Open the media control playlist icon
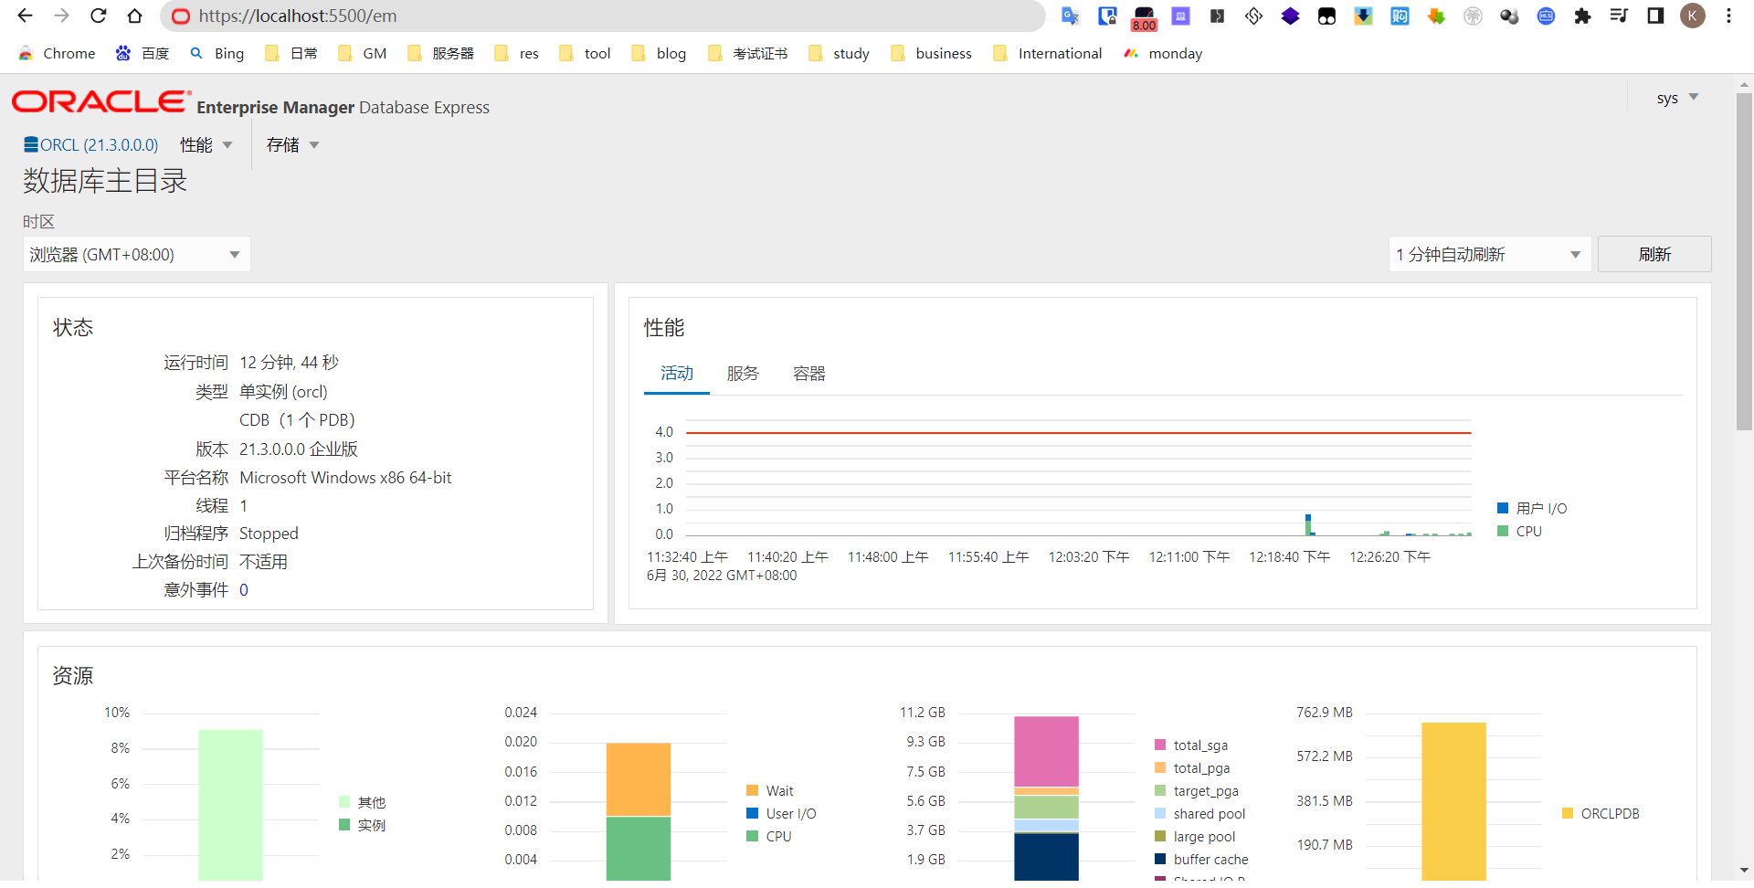Image resolution: width=1754 pixels, height=888 pixels. pos(1619,16)
